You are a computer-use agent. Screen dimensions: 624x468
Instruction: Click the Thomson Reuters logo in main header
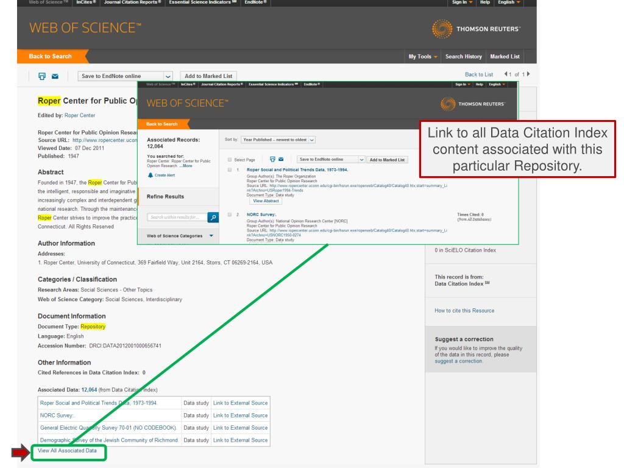(x=476, y=29)
